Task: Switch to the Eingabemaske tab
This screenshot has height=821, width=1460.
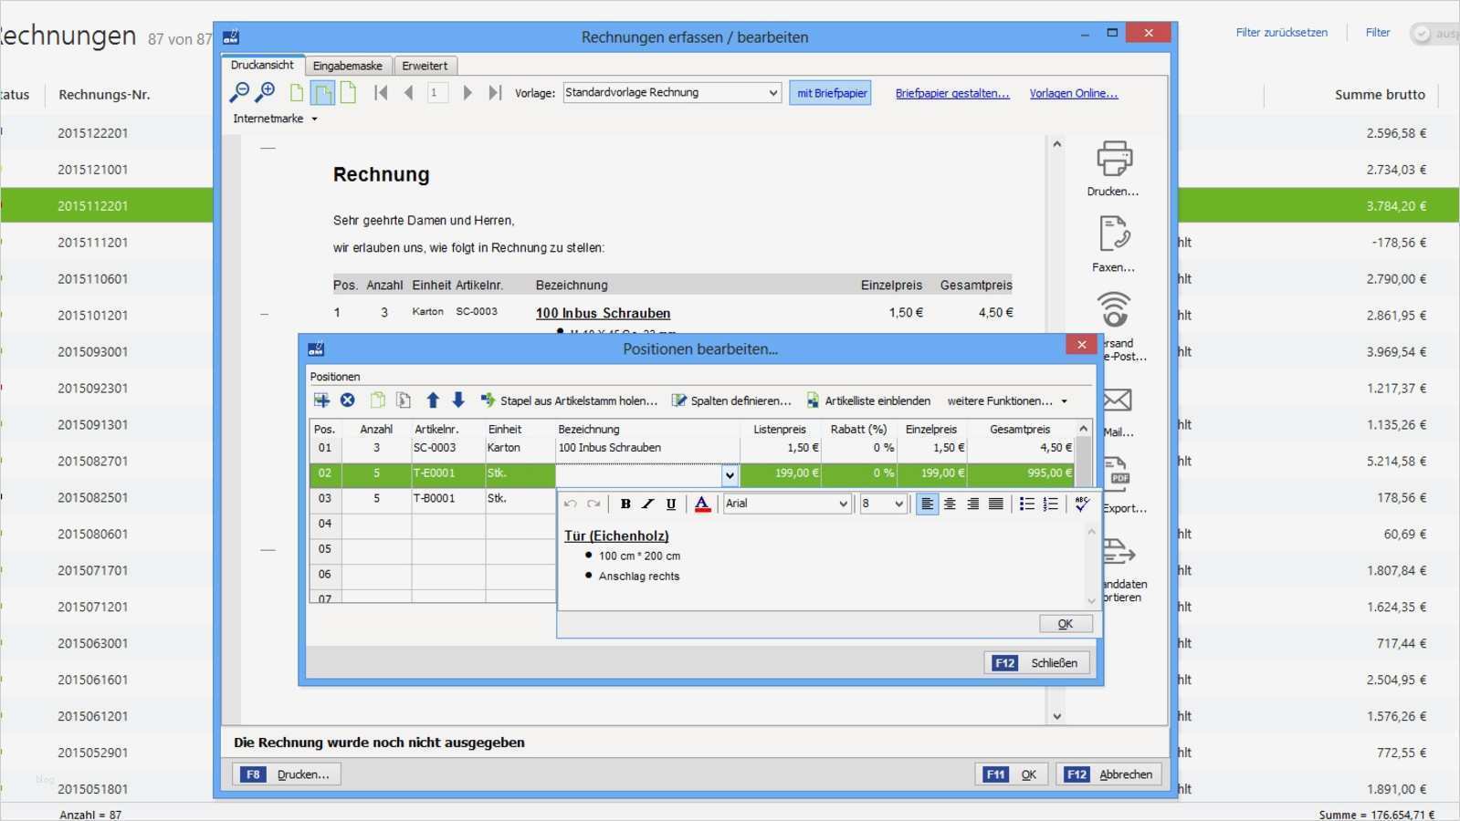Action: pyautogui.click(x=348, y=66)
